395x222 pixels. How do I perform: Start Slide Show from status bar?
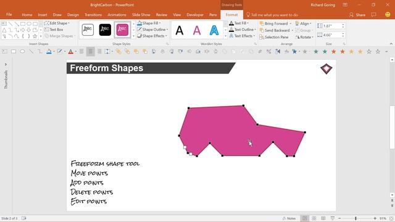[333, 218]
